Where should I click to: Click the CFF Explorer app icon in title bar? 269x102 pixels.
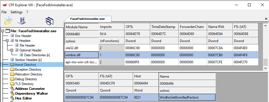(4, 5)
